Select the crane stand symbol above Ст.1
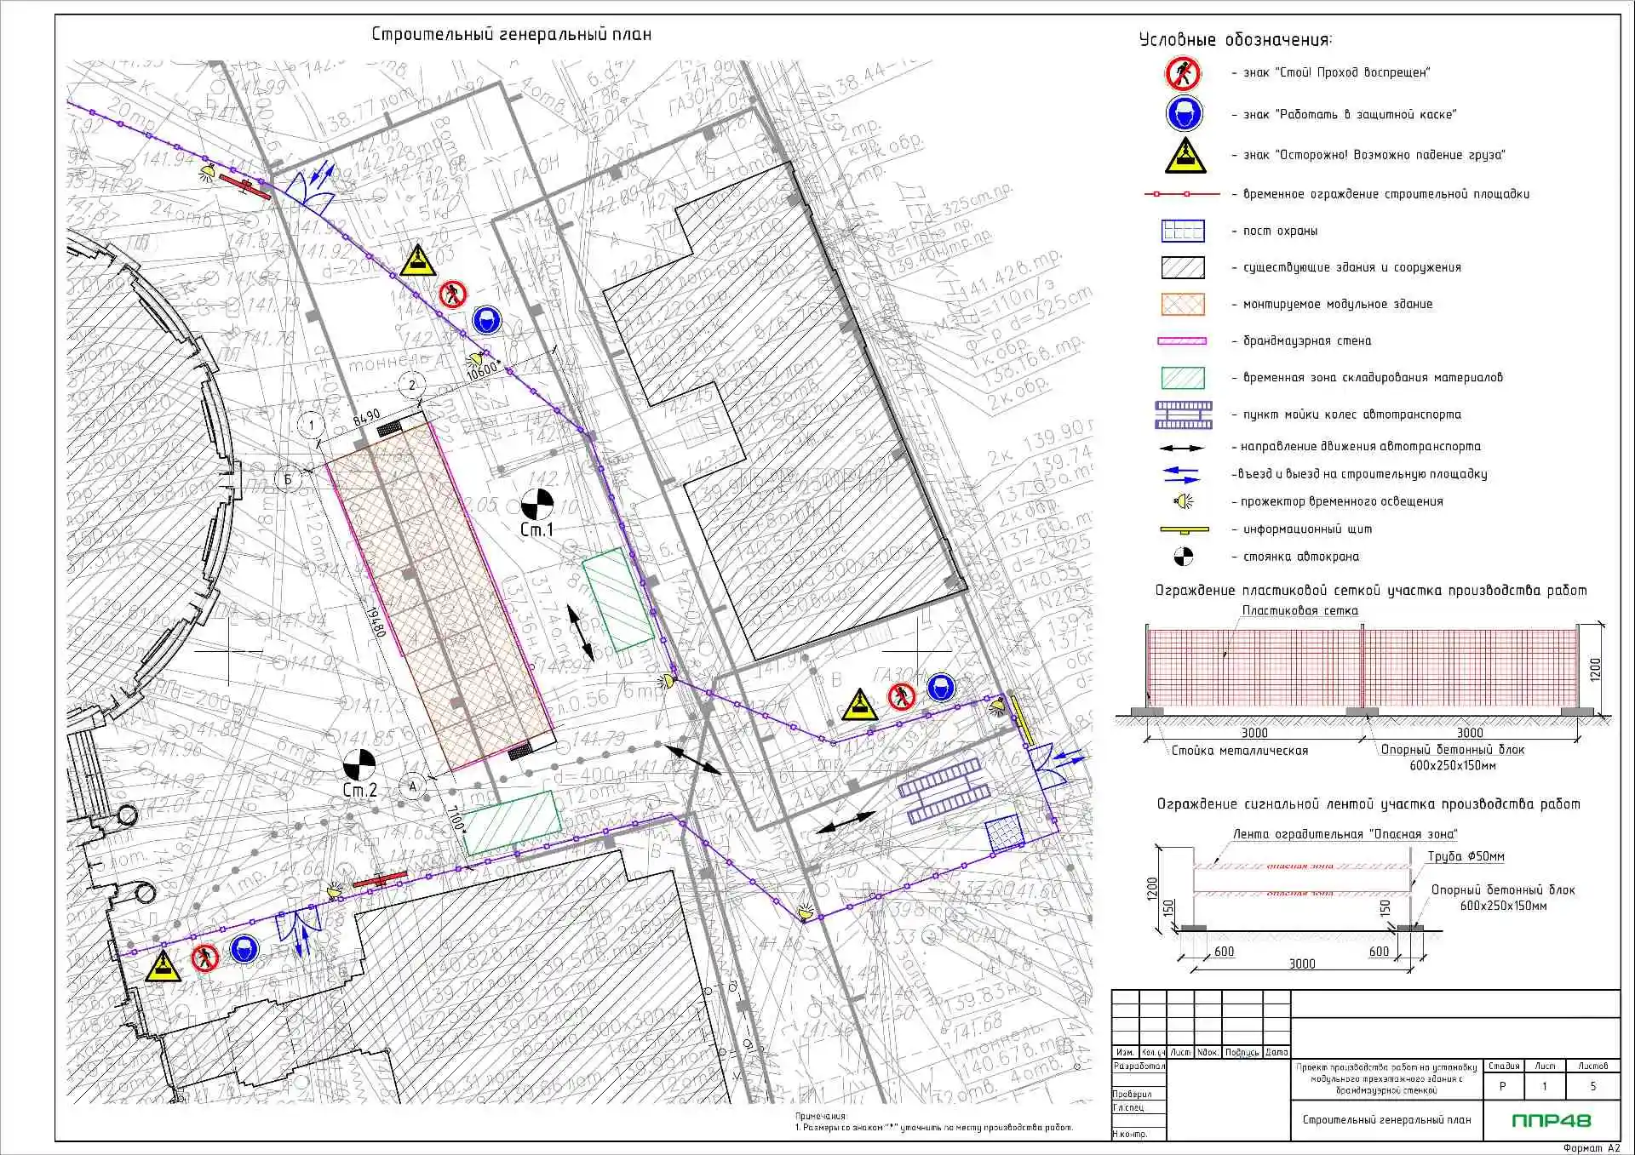1635x1155 pixels. click(536, 503)
